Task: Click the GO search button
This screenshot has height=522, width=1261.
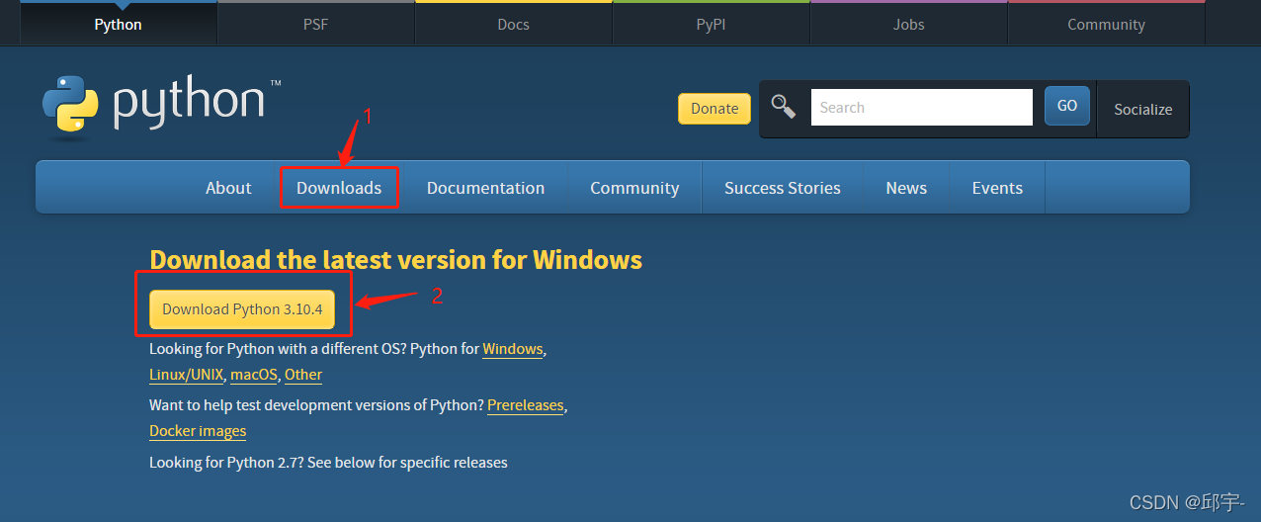Action: [1067, 106]
